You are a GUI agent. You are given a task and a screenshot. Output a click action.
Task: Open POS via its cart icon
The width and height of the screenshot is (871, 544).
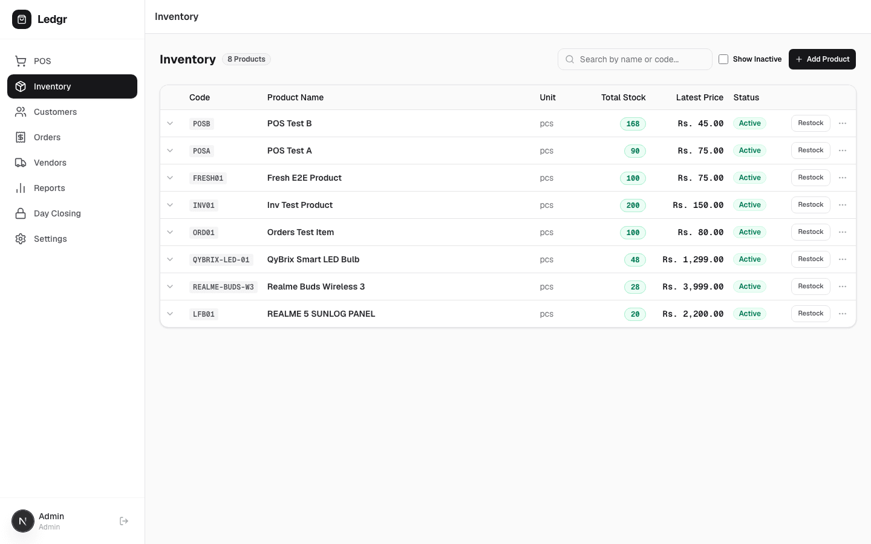pyautogui.click(x=21, y=61)
